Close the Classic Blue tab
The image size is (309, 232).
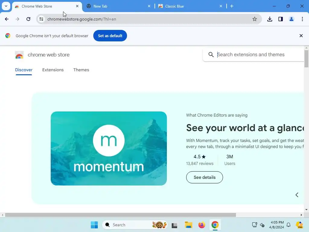point(221,6)
